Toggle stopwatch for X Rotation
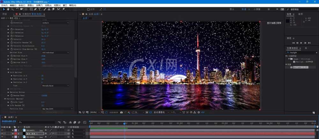 point(11,29)
